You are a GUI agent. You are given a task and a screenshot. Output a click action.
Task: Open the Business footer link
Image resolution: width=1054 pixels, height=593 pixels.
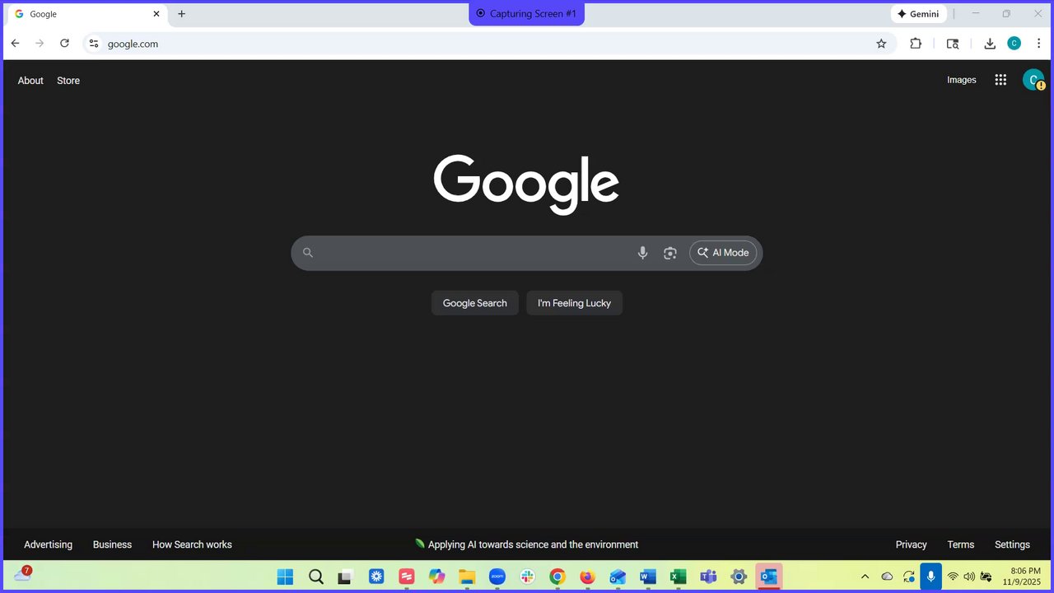(112, 544)
